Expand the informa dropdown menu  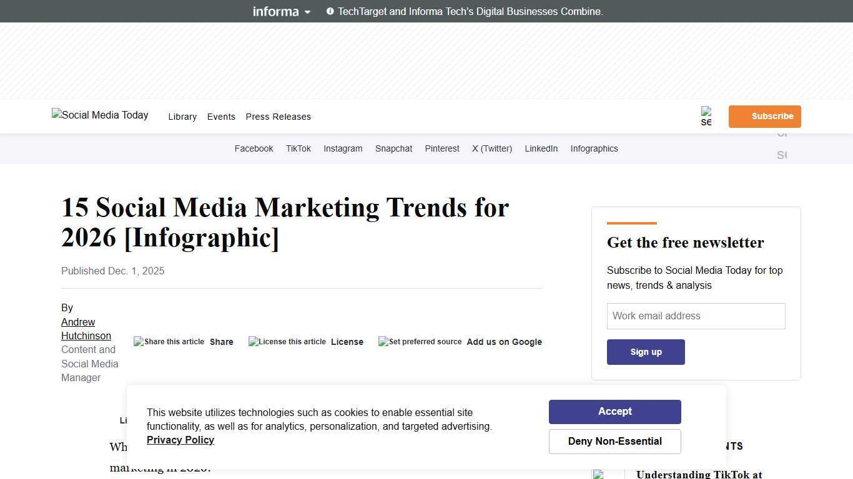tap(307, 11)
